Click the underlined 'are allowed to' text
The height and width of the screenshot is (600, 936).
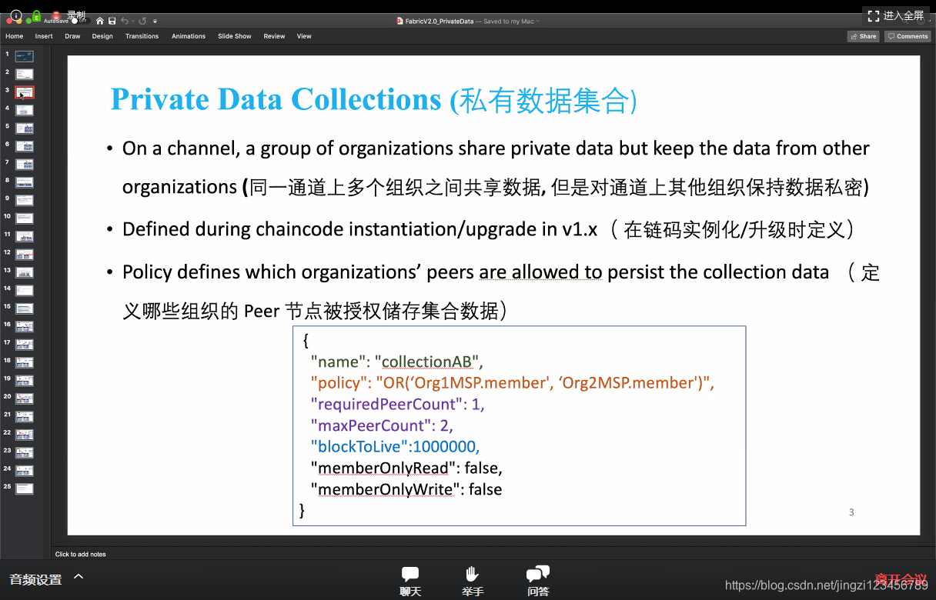pos(540,272)
